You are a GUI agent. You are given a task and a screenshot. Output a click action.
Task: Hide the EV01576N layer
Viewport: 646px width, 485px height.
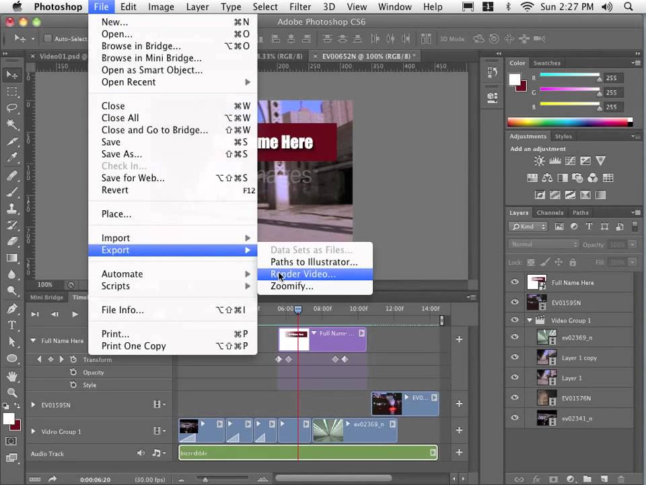coord(515,397)
